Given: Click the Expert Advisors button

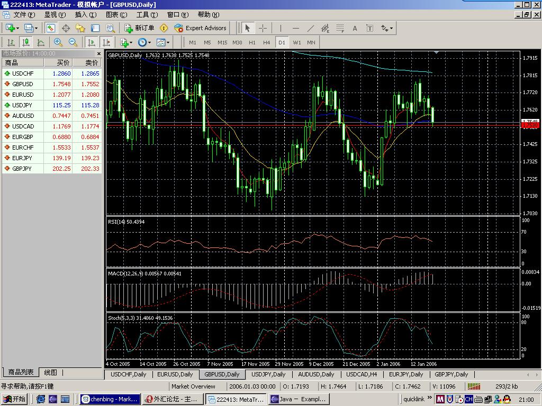Looking at the screenshot, I should pyautogui.click(x=200, y=28).
